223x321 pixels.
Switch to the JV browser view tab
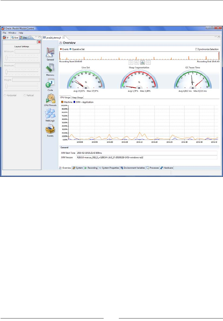[6, 37]
